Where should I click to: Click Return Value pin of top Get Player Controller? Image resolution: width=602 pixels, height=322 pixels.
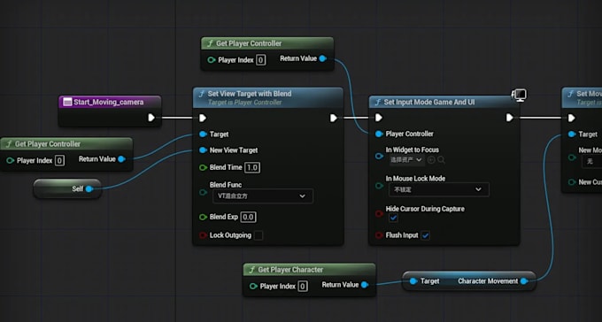tap(323, 58)
